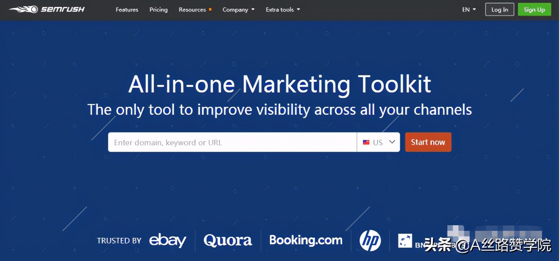Click the Booking.com logo
The image size is (560, 261).
(x=306, y=240)
